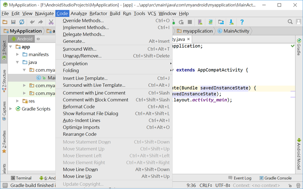Select Generate... in the Code menu
Image resolution: width=303 pixels, height=189 pixels.
[x=114, y=41]
